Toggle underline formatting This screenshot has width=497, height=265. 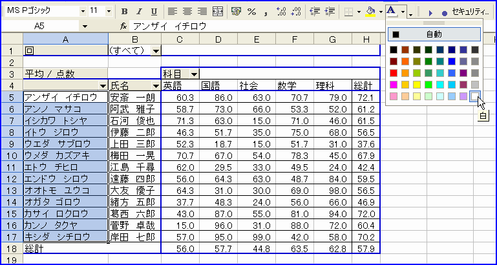click(x=154, y=12)
